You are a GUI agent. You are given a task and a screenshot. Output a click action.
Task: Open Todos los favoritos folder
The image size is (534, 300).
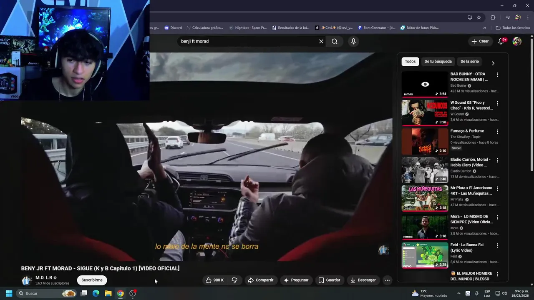pyautogui.click(x=513, y=28)
